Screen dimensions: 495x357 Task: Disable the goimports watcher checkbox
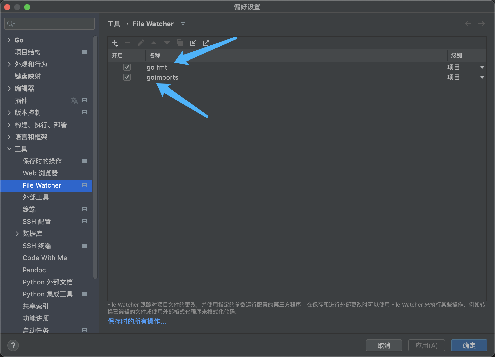coord(127,77)
